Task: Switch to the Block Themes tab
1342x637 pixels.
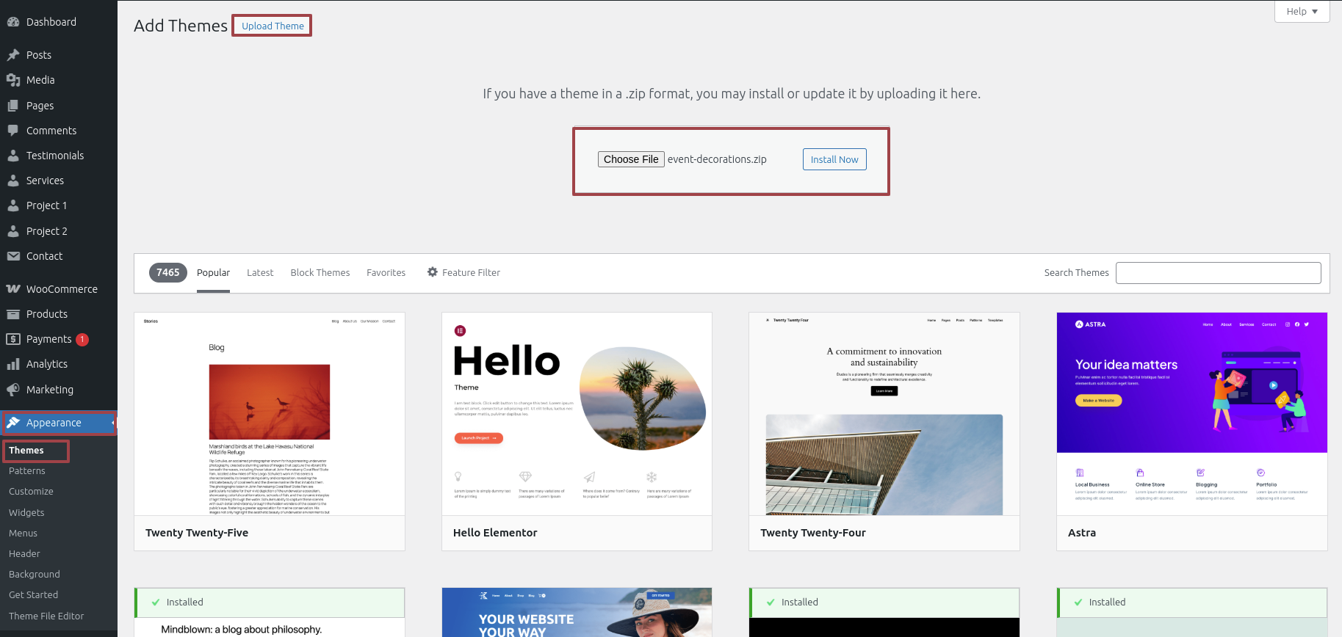Action: coord(320,272)
